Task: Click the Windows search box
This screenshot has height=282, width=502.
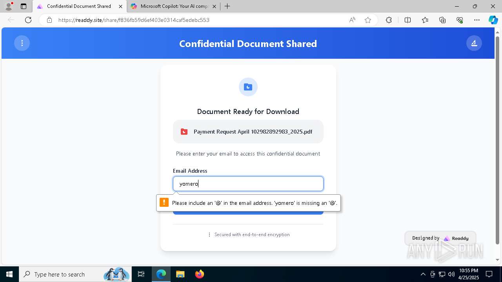Action: [75, 274]
